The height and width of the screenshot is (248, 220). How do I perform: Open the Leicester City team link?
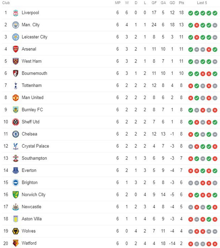tap(34, 37)
